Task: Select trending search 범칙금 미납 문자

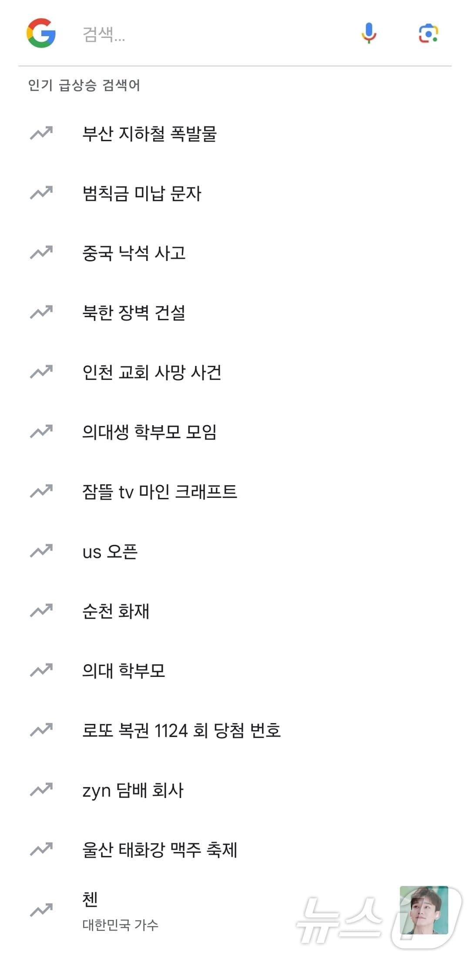Action: pyautogui.click(x=142, y=193)
